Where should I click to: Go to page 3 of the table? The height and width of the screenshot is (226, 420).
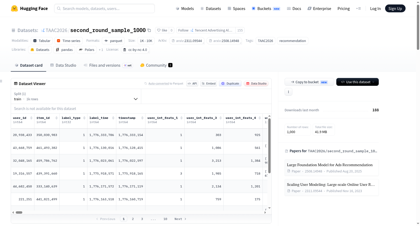click(x=142, y=219)
